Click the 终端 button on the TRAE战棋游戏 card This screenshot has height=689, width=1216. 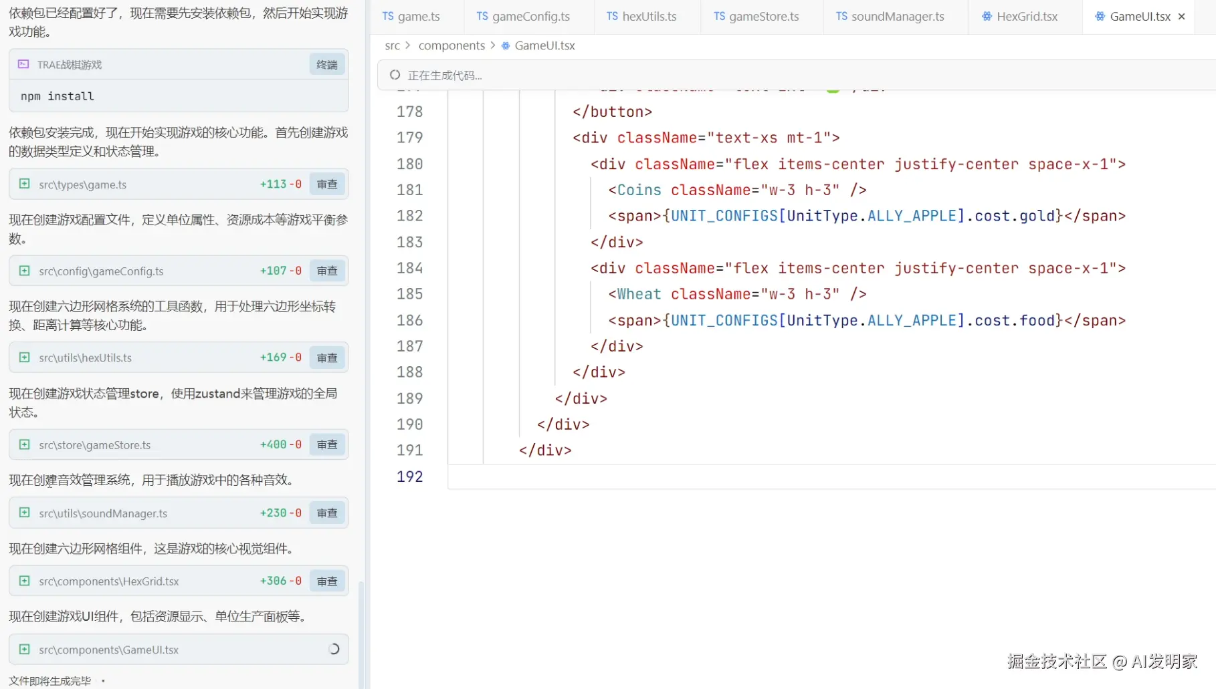[x=327, y=65]
